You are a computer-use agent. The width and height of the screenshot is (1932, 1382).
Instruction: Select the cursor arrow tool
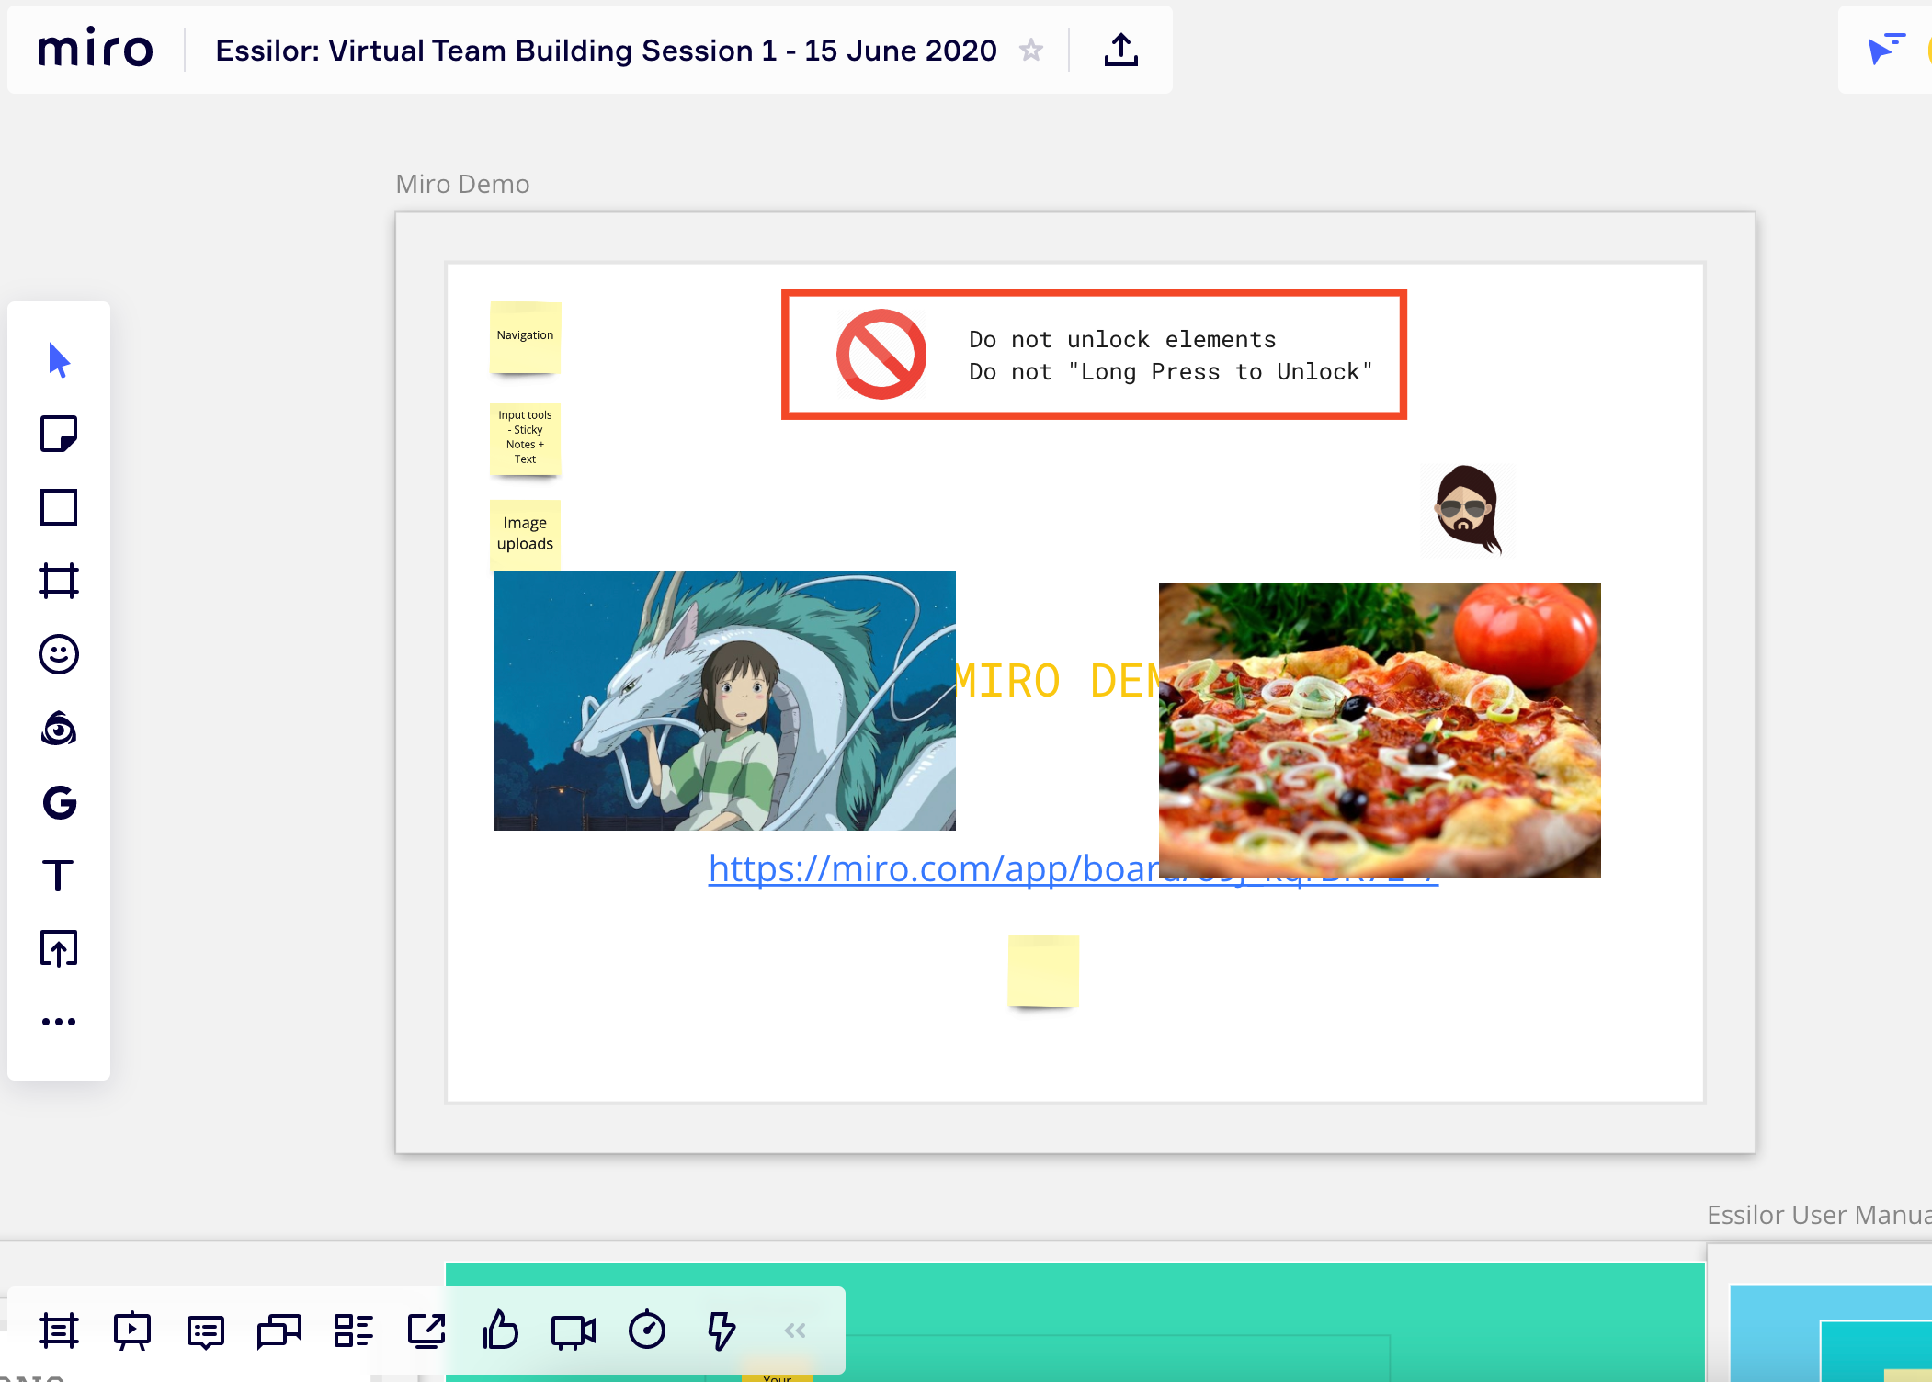click(59, 360)
